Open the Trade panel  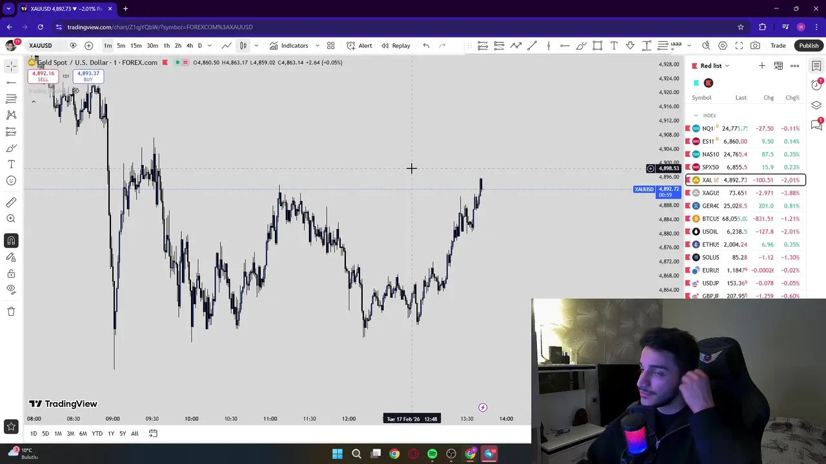click(x=778, y=46)
